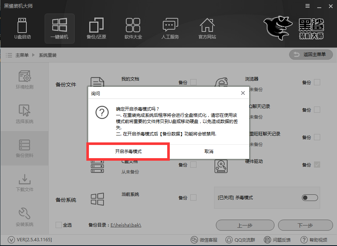This screenshot has height=246, width=337.
Task: Click the 当前系统 Windows logo icon
Action: (97, 199)
